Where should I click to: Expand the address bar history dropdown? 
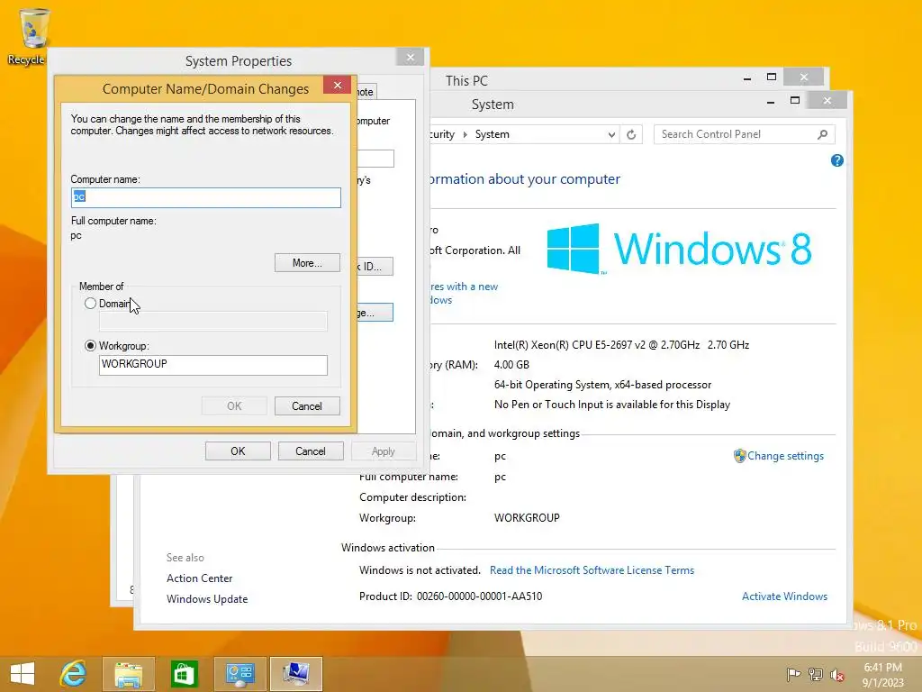[x=611, y=134]
